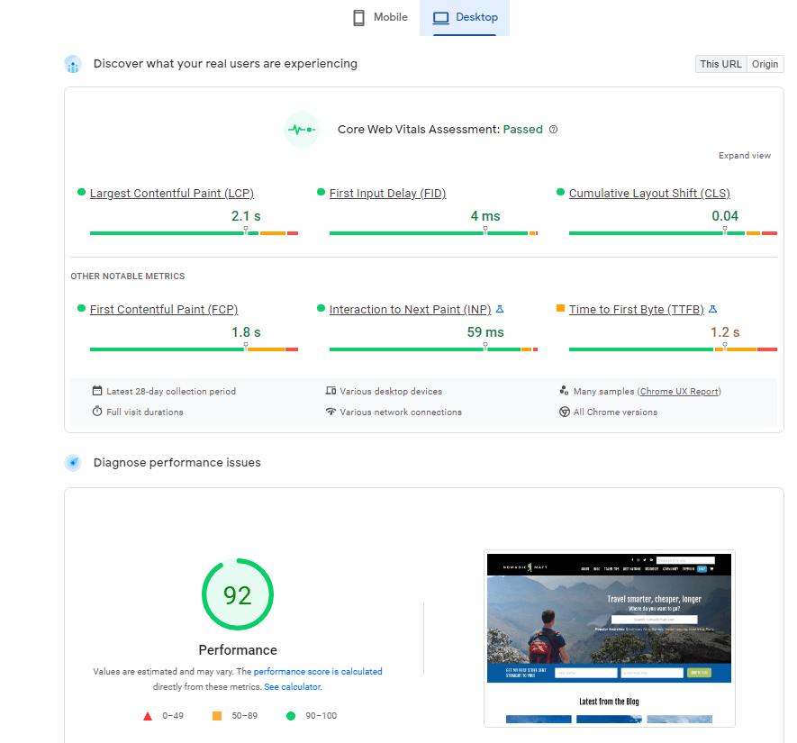The height and width of the screenshot is (743, 797).
Task: Click the diagnose performance issues icon
Action: [72, 462]
